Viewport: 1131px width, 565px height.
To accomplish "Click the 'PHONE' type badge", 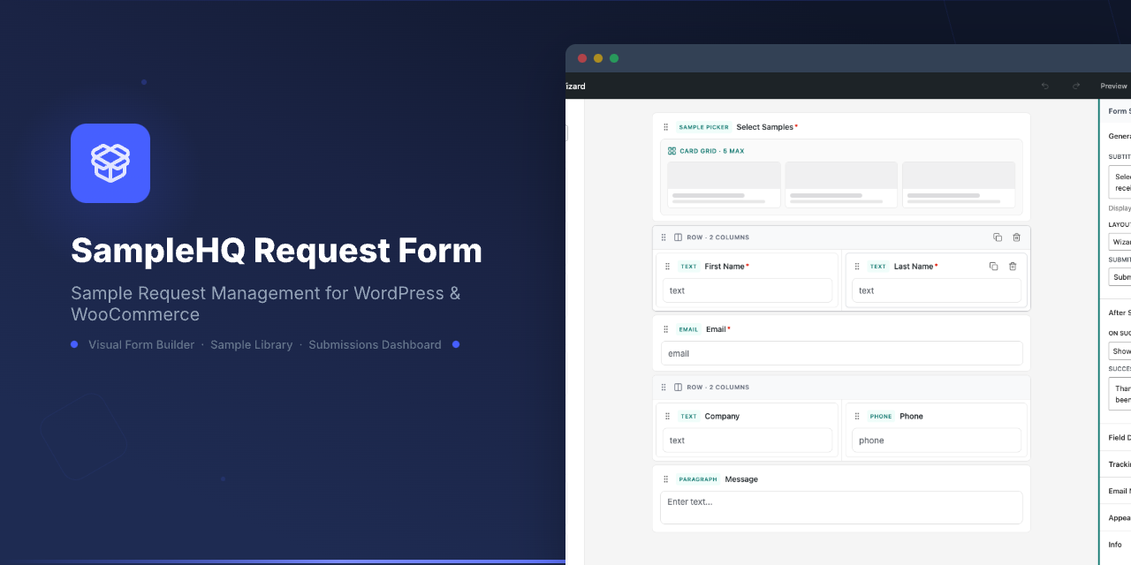I will click(881, 417).
